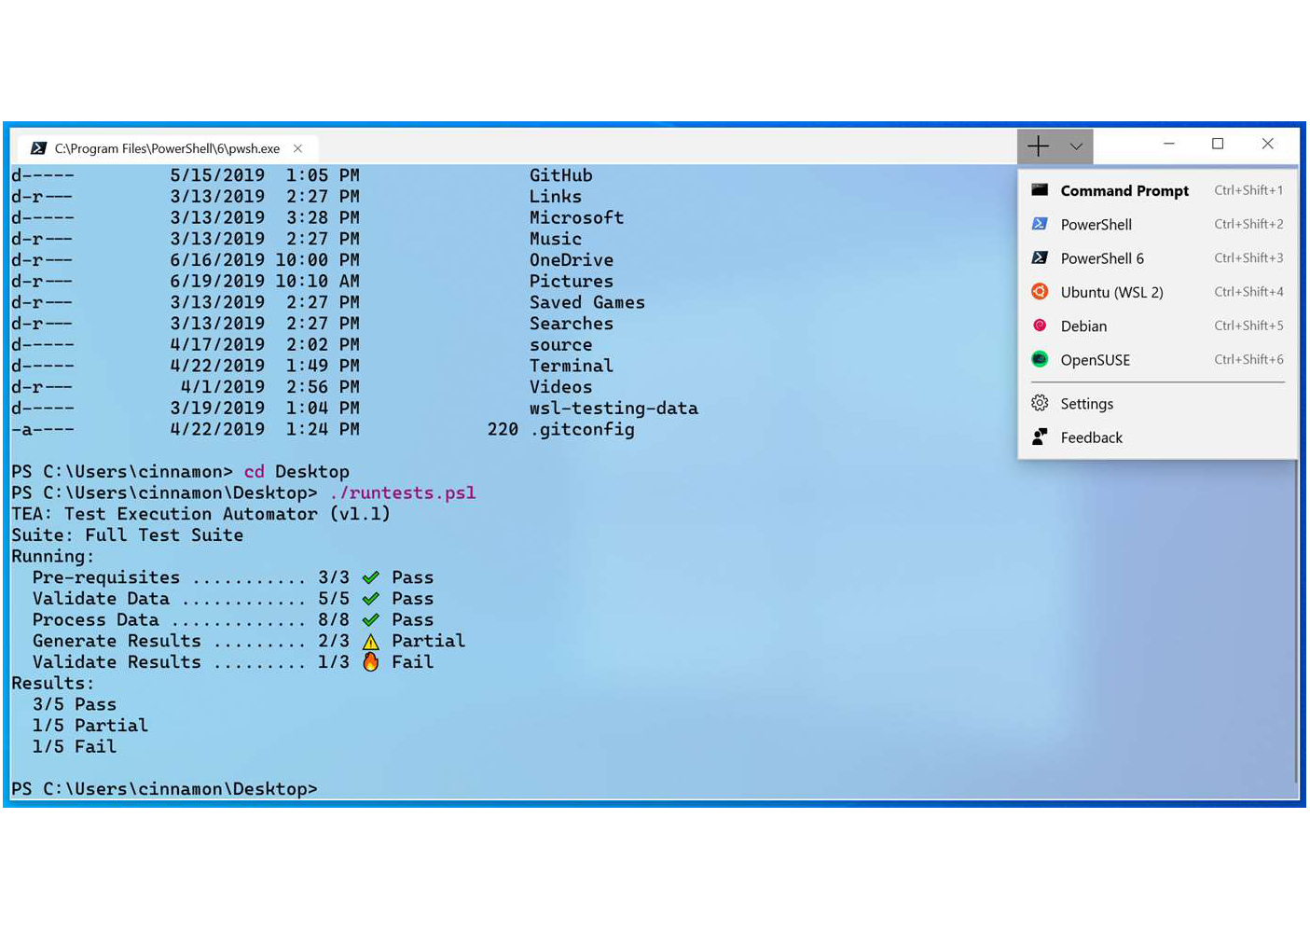Click Ctrl+Shift+1 shortcut label
The width and height of the screenshot is (1310, 929).
click(x=1248, y=190)
